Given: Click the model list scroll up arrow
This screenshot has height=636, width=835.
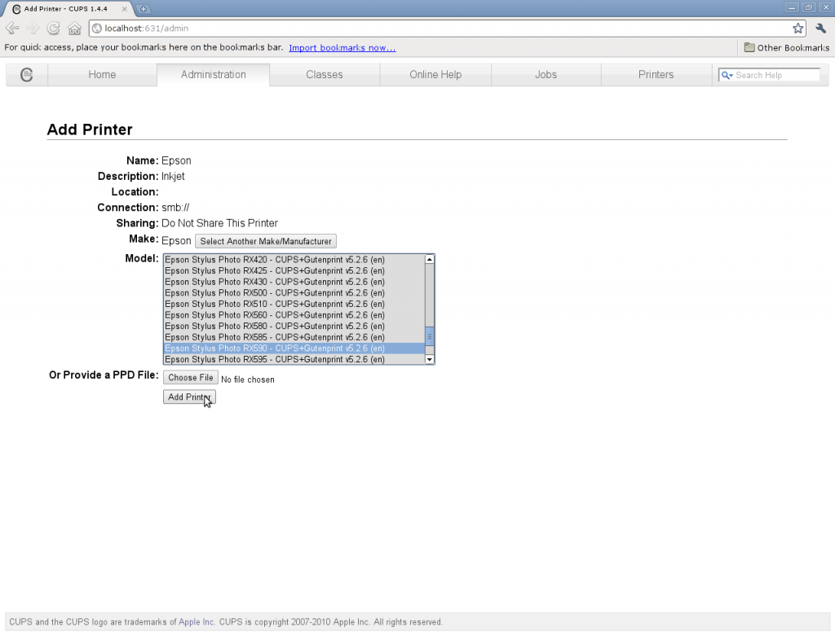Looking at the screenshot, I should pyautogui.click(x=430, y=260).
